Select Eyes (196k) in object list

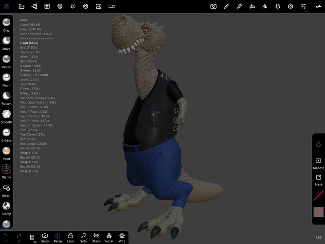point(29,47)
